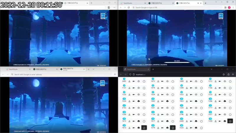Viewport: 236px width, 133px height.
Task: Open profile avatar in top-right Chrome window
Action: click(x=229, y=7)
